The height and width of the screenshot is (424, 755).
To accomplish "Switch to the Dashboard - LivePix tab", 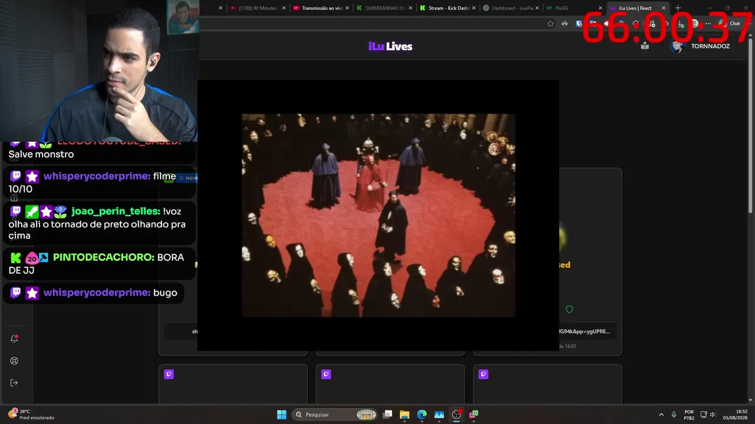I will [510, 8].
